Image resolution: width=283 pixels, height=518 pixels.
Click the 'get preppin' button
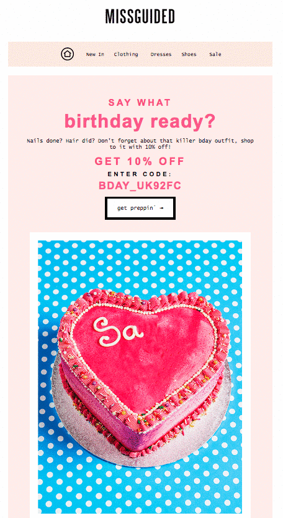pyautogui.click(x=140, y=208)
